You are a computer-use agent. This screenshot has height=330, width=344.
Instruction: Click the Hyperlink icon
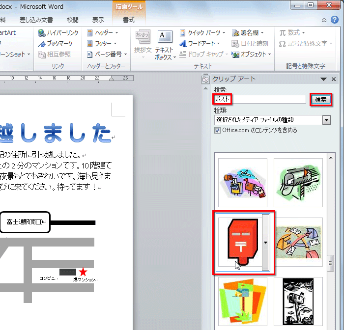[x=41, y=33]
